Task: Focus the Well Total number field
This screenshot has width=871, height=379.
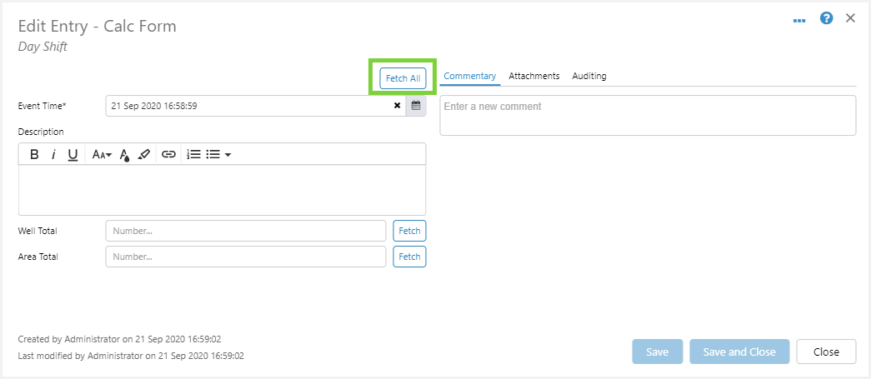Action: coord(246,231)
